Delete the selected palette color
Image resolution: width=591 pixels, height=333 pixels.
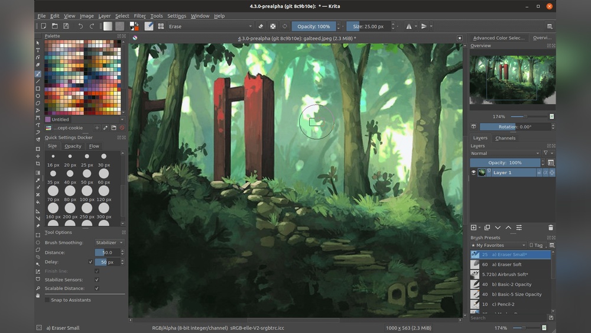(x=122, y=128)
